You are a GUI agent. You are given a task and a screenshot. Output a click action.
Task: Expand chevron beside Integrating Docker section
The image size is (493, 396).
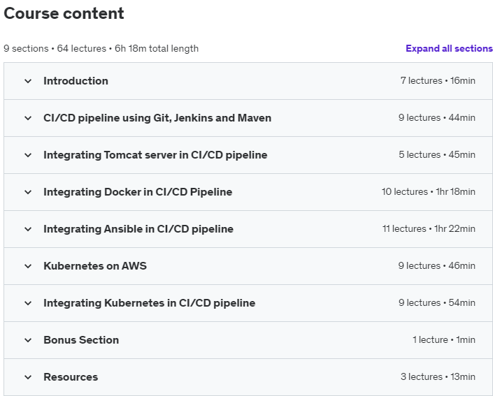pos(28,192)
